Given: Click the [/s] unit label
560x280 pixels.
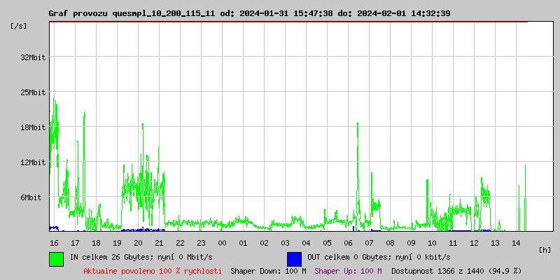Looking at the screenshot, I should point(19,26).
